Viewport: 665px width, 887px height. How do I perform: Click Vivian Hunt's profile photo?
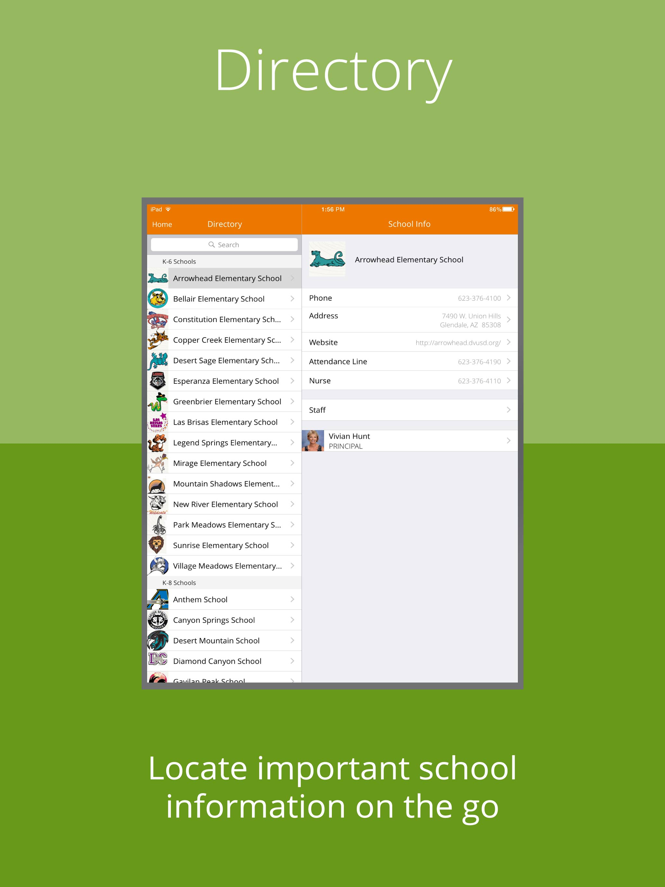(313, 441)
